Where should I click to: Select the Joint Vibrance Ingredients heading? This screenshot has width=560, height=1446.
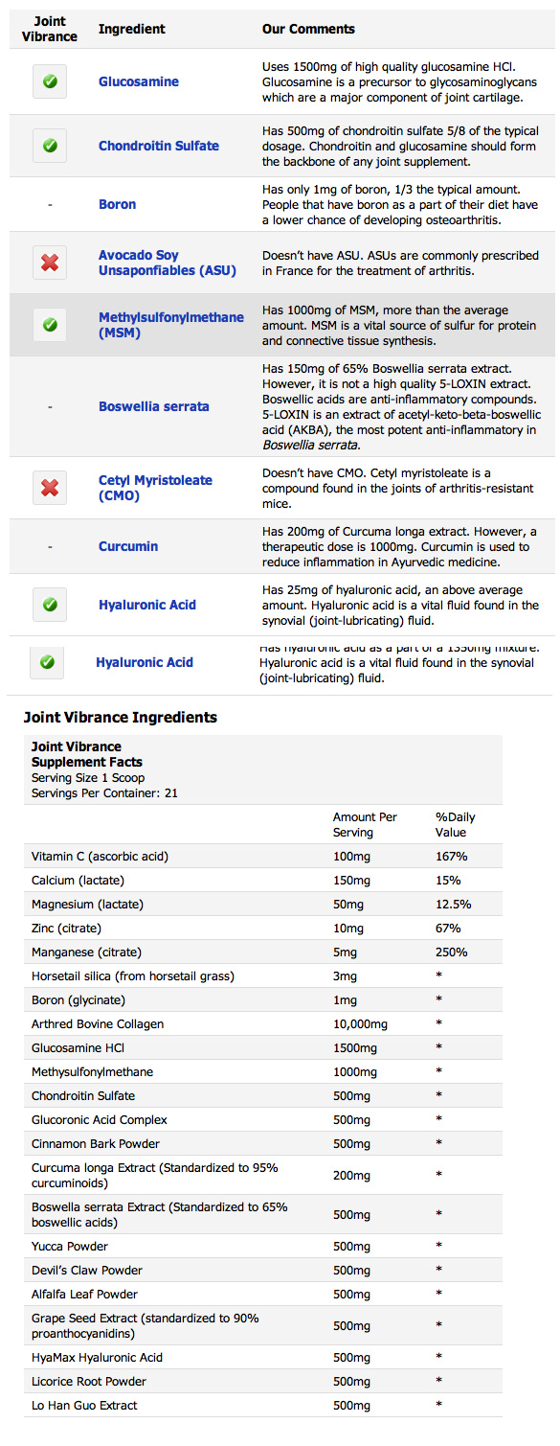121,717
